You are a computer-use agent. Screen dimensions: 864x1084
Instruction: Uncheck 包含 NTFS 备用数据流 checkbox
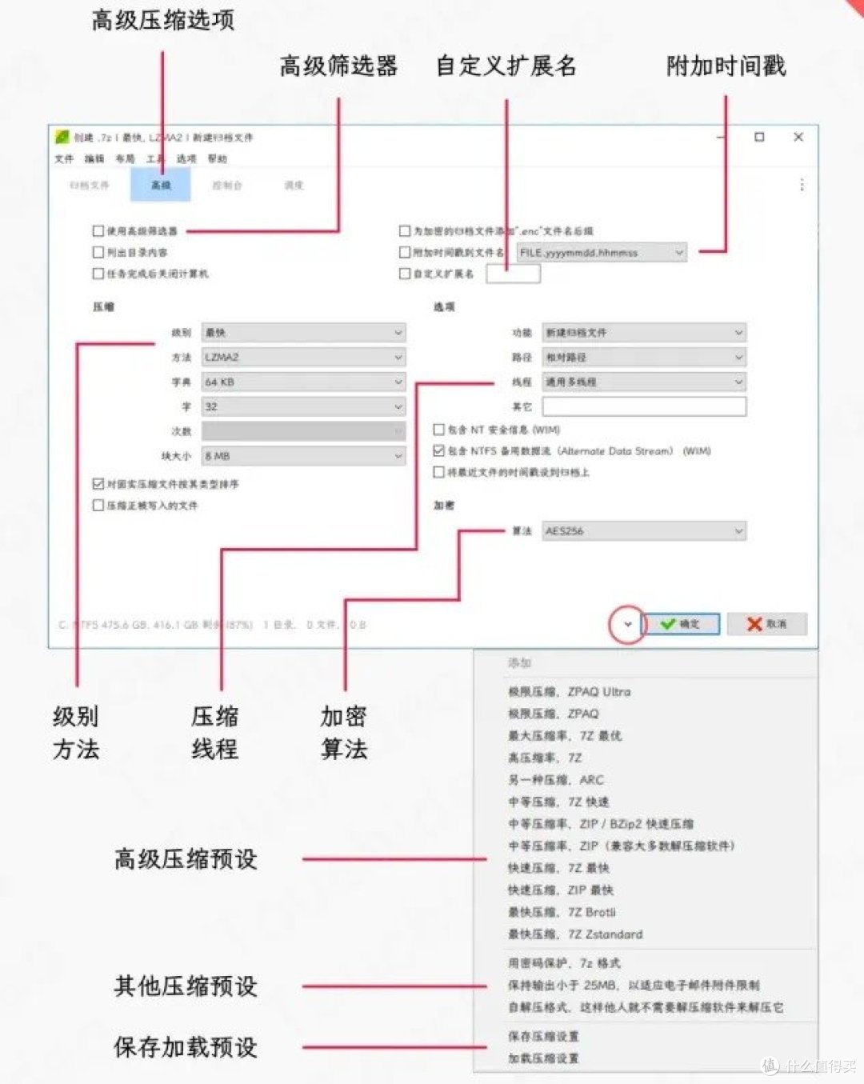[438, 451]
